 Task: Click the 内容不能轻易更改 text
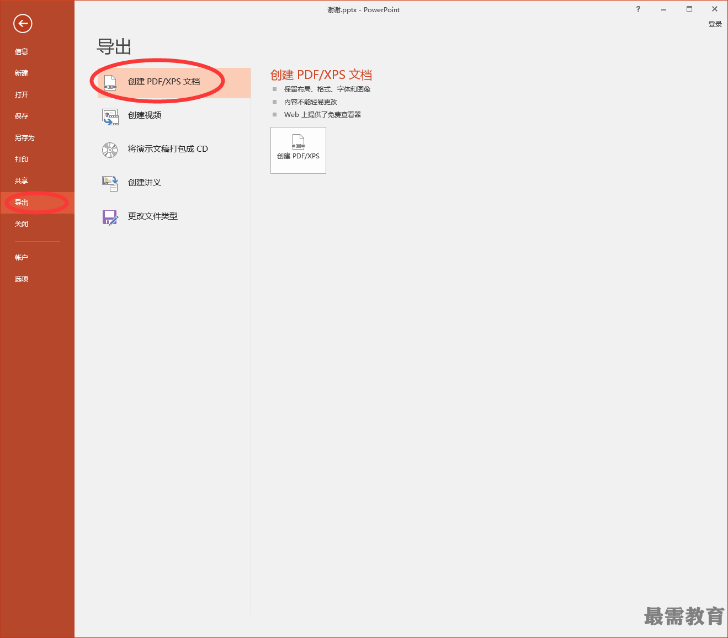pyautogui.click(x=311, y=102)
